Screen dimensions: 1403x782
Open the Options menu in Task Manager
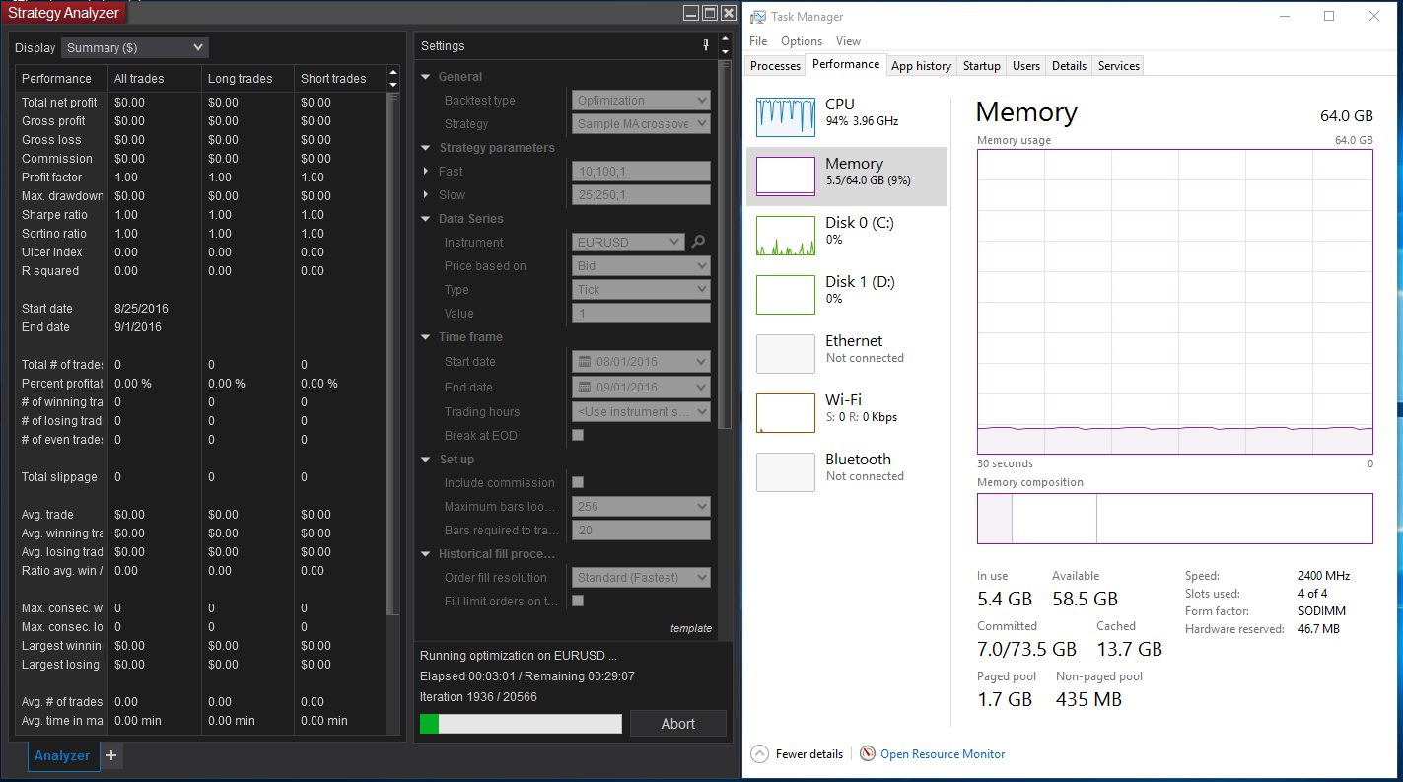pyautogui.click(x=801, y=41)
